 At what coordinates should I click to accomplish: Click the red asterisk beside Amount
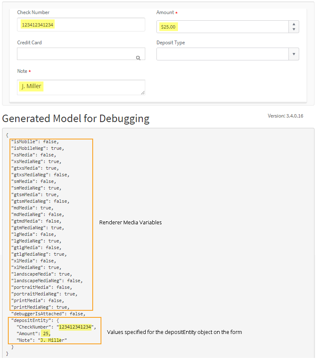pos(177,12)
